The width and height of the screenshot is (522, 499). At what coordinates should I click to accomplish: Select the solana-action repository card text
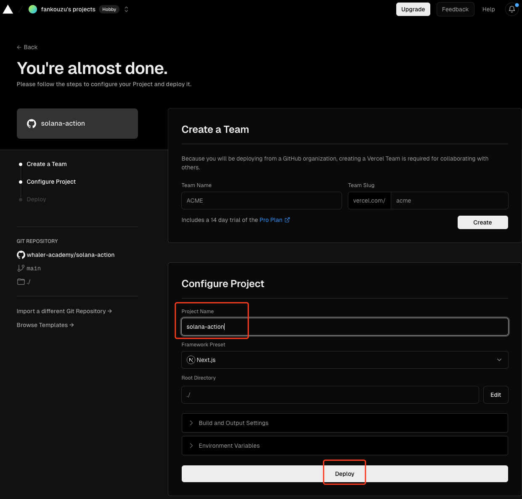coord(63,124)
